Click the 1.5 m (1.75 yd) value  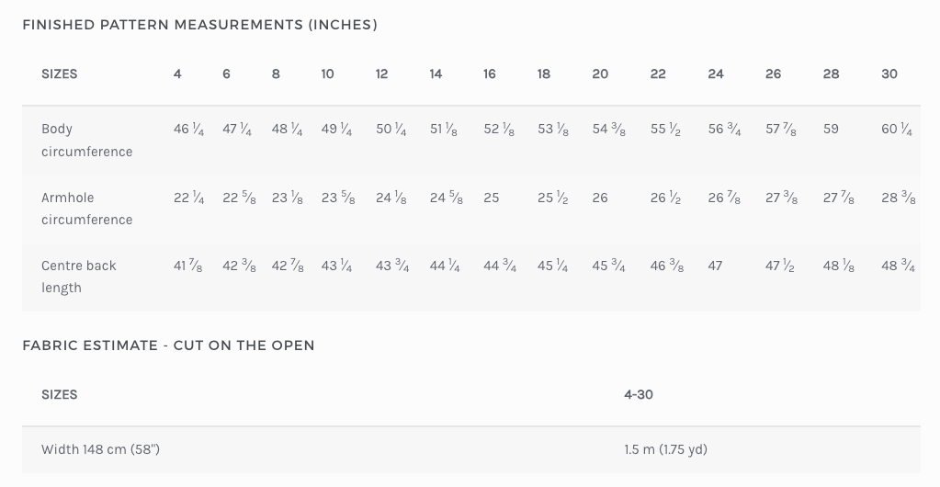(x=665, y=449)
